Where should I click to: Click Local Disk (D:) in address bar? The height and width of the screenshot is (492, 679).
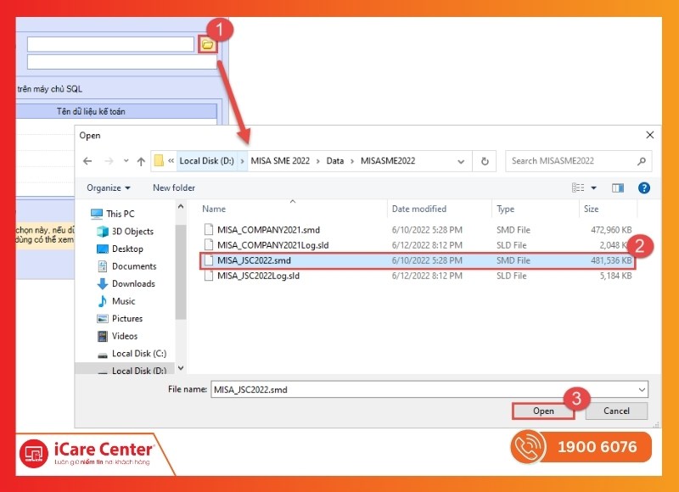(x=206, y=161)
